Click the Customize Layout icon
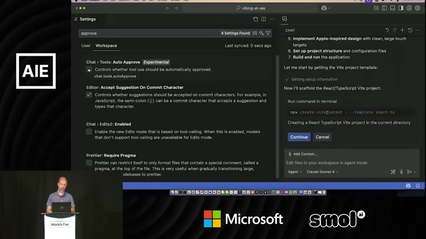The height and width of the screenshot is (239, 426). click(x=376, y=8)
